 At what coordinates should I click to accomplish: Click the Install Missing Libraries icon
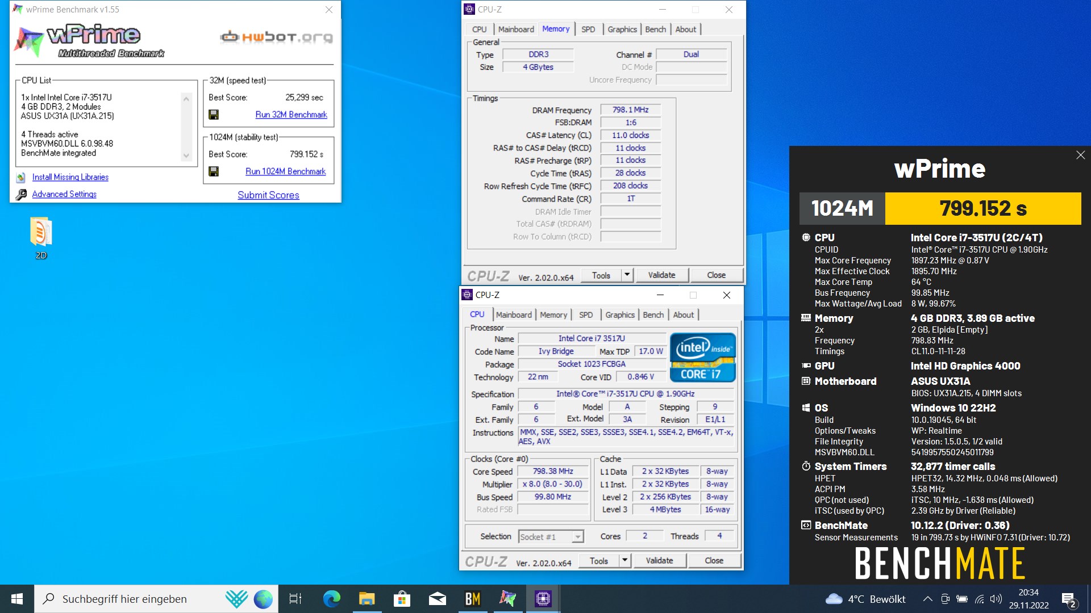pyautogui.click(x=21, y=178)
